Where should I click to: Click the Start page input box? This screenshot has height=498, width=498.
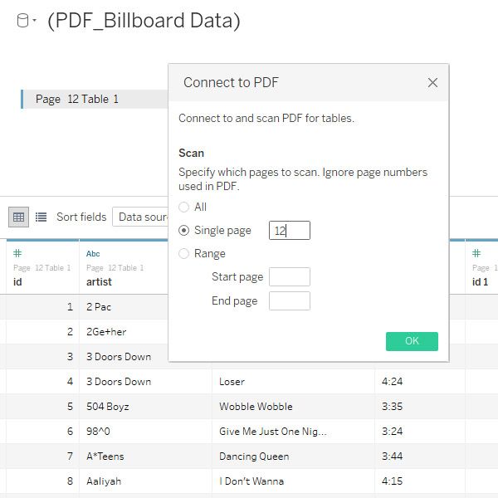click(290, 277)
